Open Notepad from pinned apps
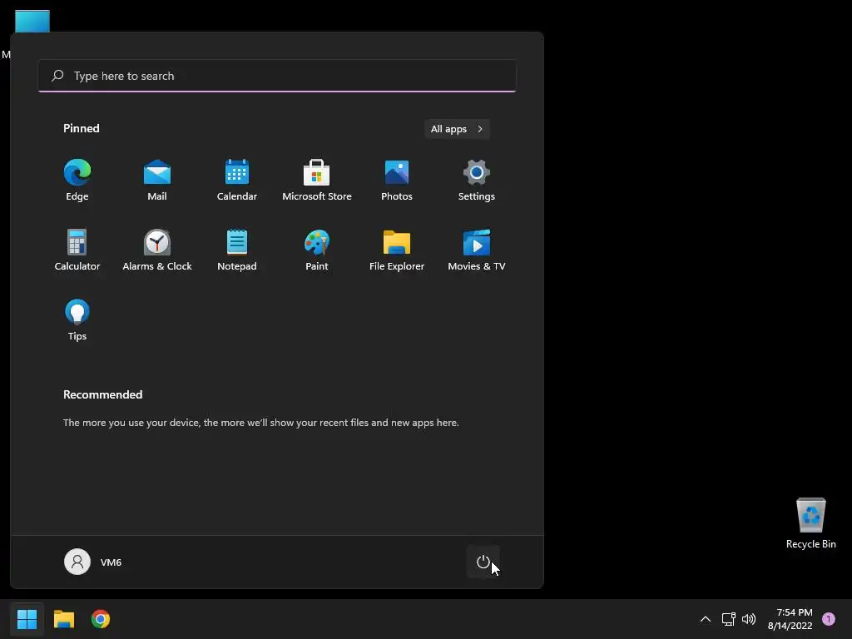 pyautogui.click(x=237, y=250)
